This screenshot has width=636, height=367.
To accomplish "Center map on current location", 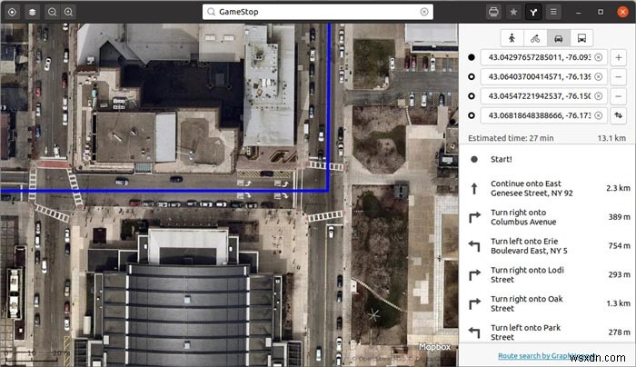I will point(12,12).
